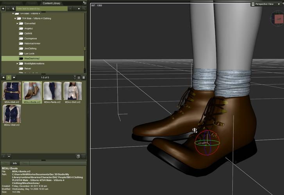284x195 pixels.
Task: Switch to list view icon
Action: (83, 78)
